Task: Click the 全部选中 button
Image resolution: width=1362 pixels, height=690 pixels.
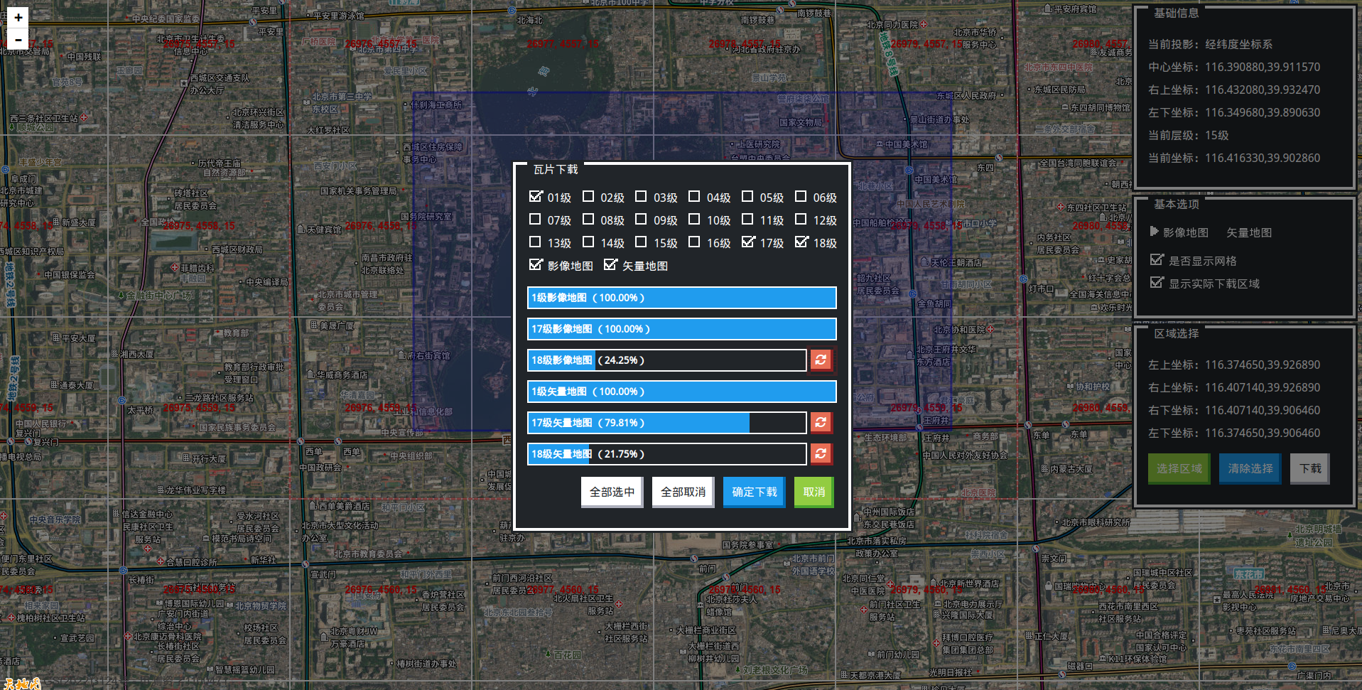Action: [x=612, y=492]
